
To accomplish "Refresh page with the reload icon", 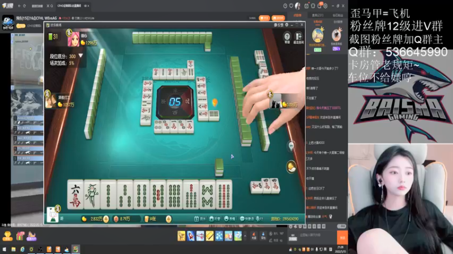I will tap(24, 6).
